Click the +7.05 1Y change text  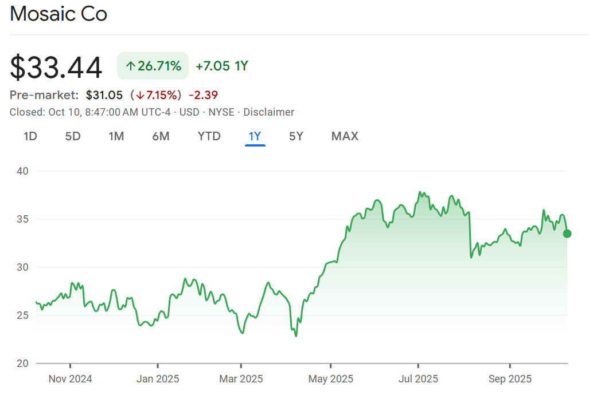(221, 66)
